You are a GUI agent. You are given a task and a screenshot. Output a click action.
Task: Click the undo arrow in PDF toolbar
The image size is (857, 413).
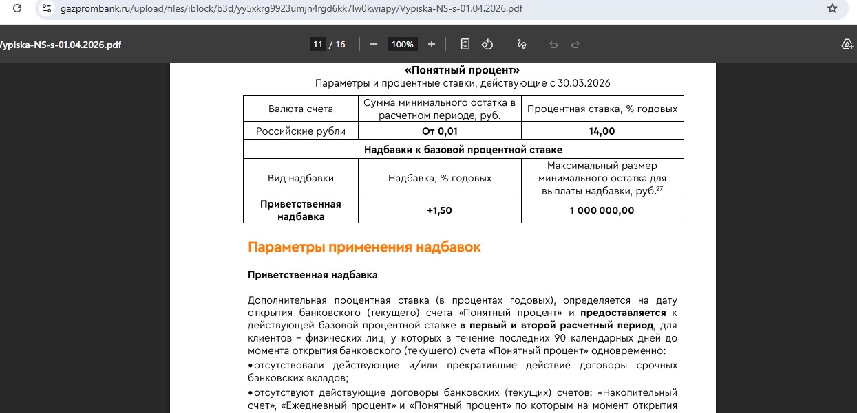pyautogui.click(x=553, y=44)
